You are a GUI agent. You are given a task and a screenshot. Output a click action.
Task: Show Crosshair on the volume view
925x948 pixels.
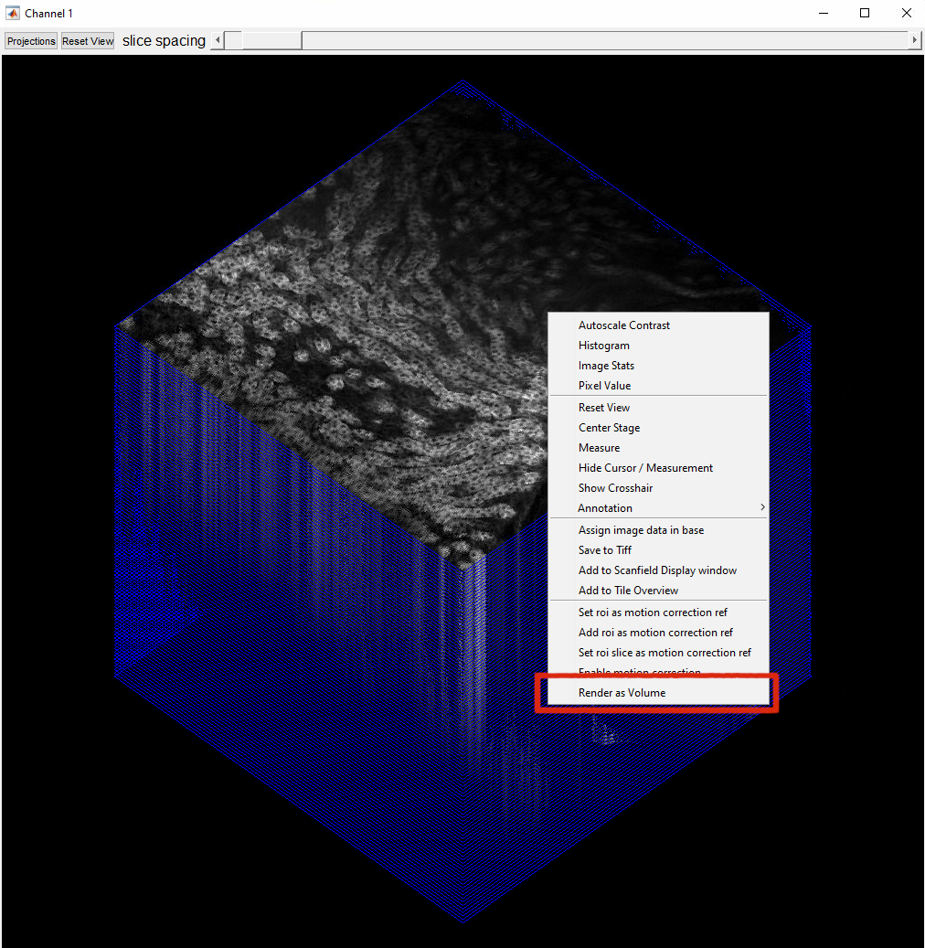(615, 487)
